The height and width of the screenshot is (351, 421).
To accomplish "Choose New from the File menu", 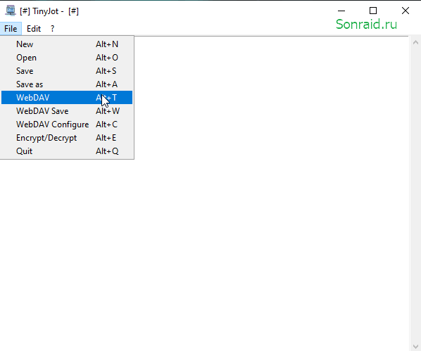I will pyautogui.click(x=67, y=44).
